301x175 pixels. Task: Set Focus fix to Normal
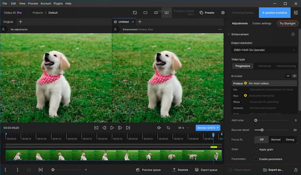tap(276, 140)
